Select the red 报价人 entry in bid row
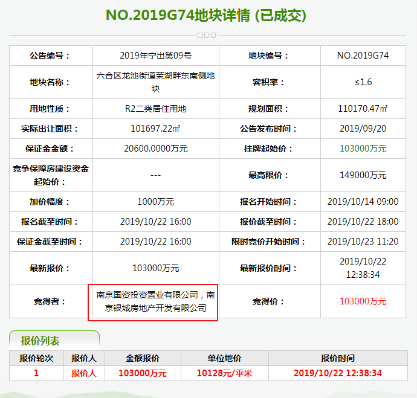The height and width of the screenshot is (398, 417). click(x=84, y=373)
